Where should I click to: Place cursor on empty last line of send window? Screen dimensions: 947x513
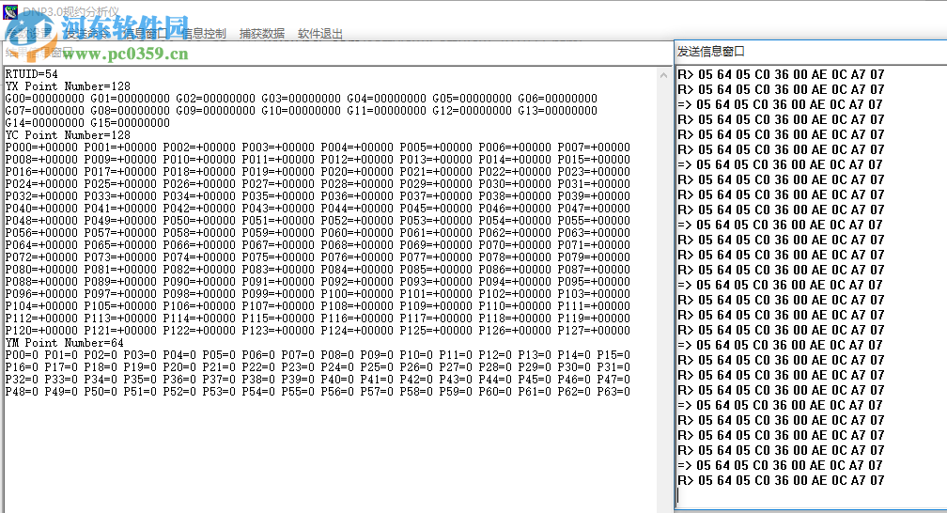(809, 496)
